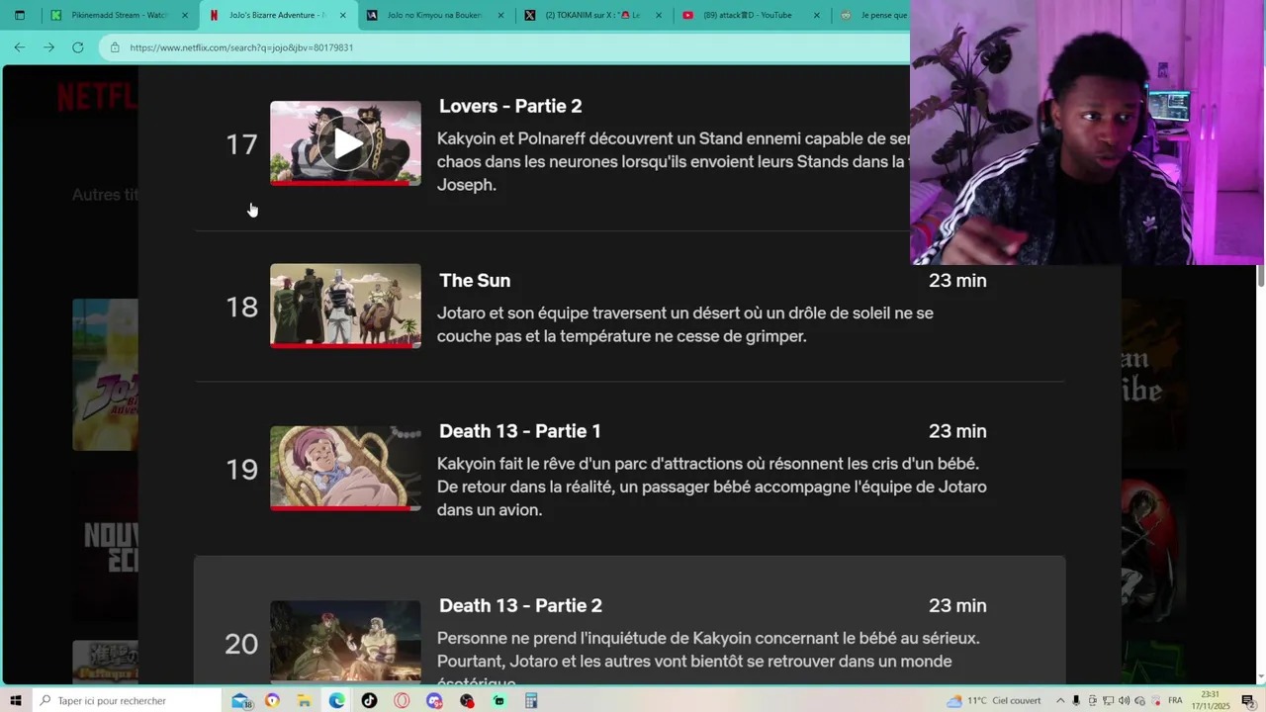This screenshot has width=1266, height=712.
Task: Switch to the "Je pense que" tab
Action: pyautogui.click(x=872, y=15)
